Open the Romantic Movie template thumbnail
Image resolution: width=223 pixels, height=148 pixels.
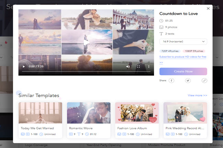89,113
